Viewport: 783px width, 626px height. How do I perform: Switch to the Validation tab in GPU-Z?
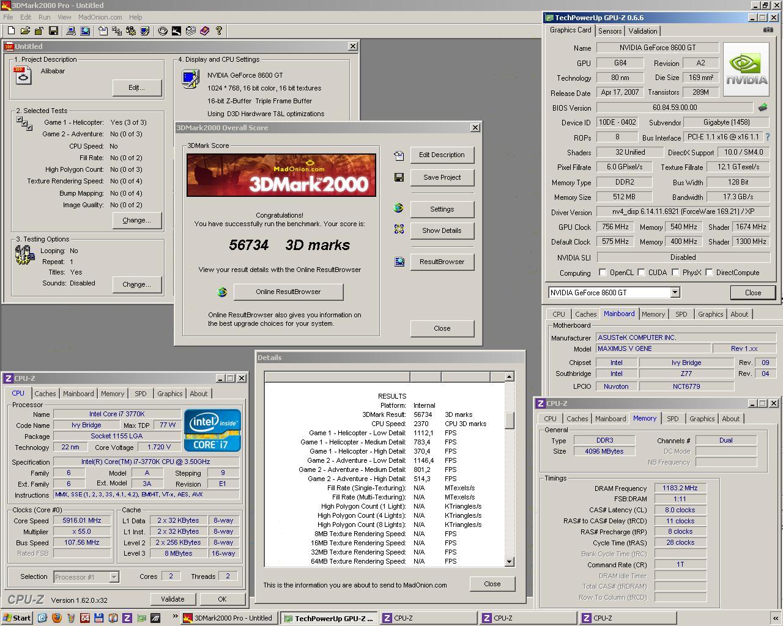click(x=643, y=31)
